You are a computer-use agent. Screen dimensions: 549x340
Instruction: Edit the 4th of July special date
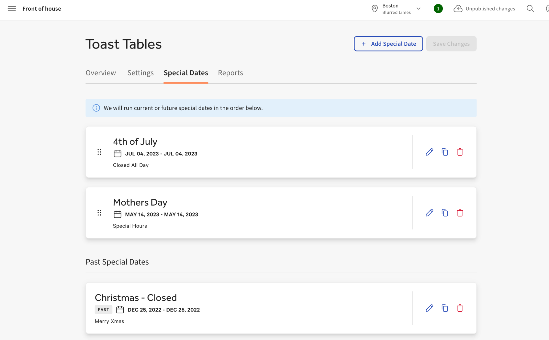tap(429, 152)
